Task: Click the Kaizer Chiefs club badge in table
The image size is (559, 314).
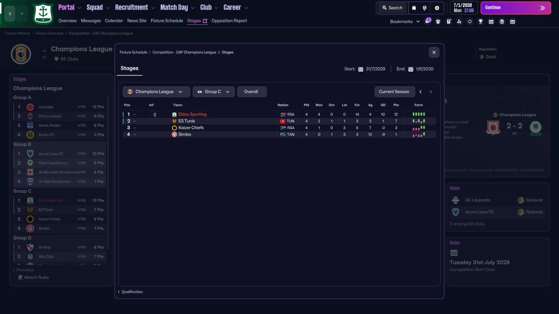Action: [x=174, y=128]
